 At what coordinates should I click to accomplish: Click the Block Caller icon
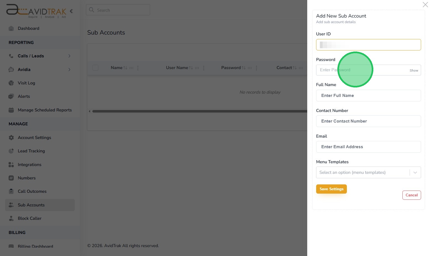point(11,218)
